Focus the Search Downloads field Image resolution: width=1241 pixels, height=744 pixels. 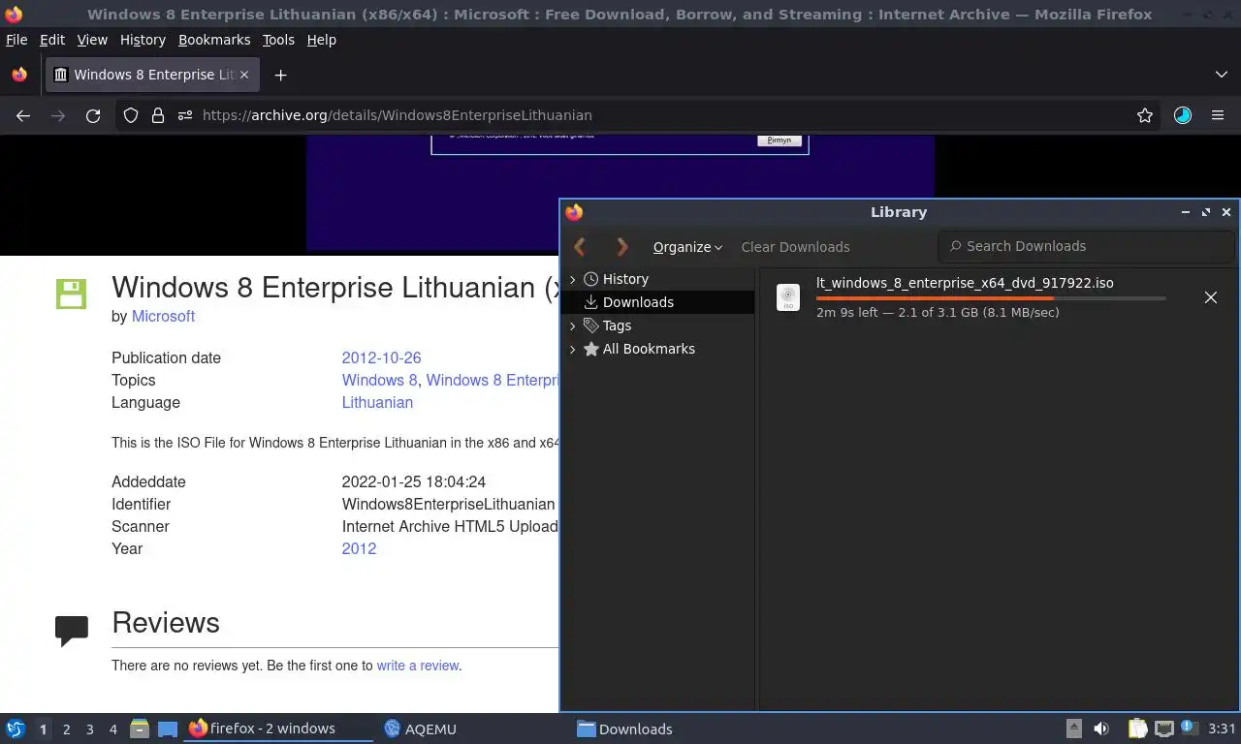(x=1084, y=246)
